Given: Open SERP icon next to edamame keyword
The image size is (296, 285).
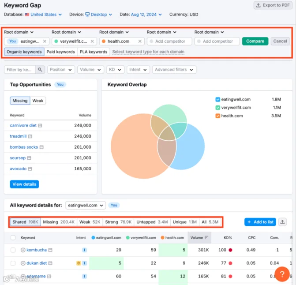Looking at the screenshot, I should click(x=49, y=276).
